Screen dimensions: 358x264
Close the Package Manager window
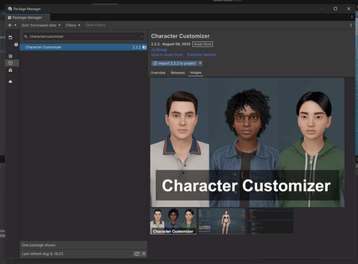349,9
